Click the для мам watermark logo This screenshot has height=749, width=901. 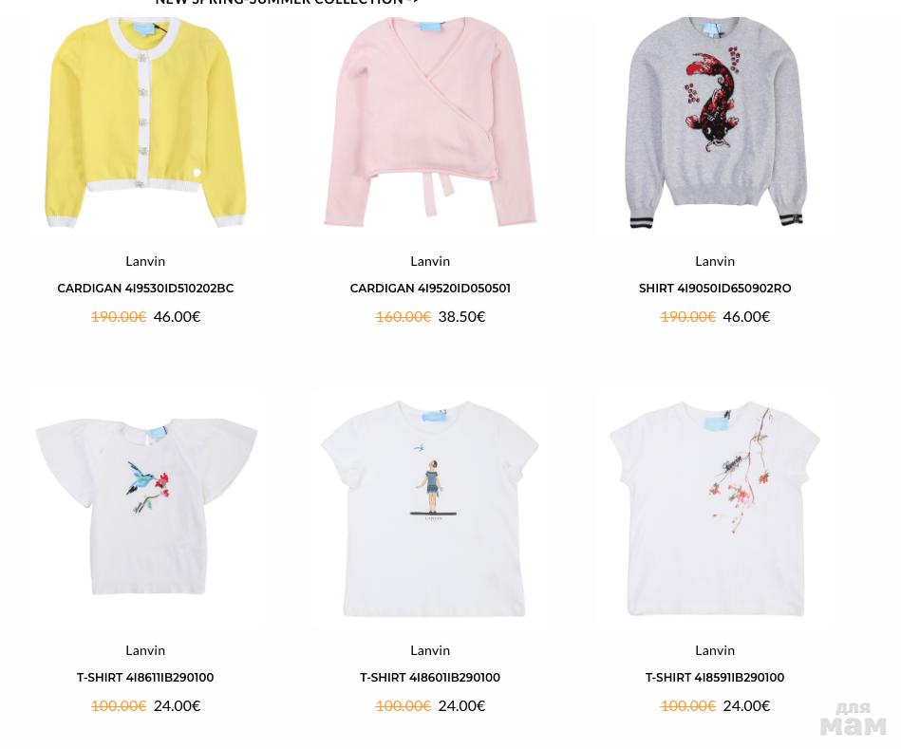pyautogui.click(x=854, y=720)
